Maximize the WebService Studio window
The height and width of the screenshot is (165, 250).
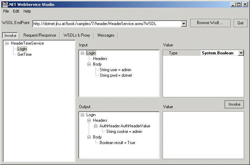tap(239, 5)
